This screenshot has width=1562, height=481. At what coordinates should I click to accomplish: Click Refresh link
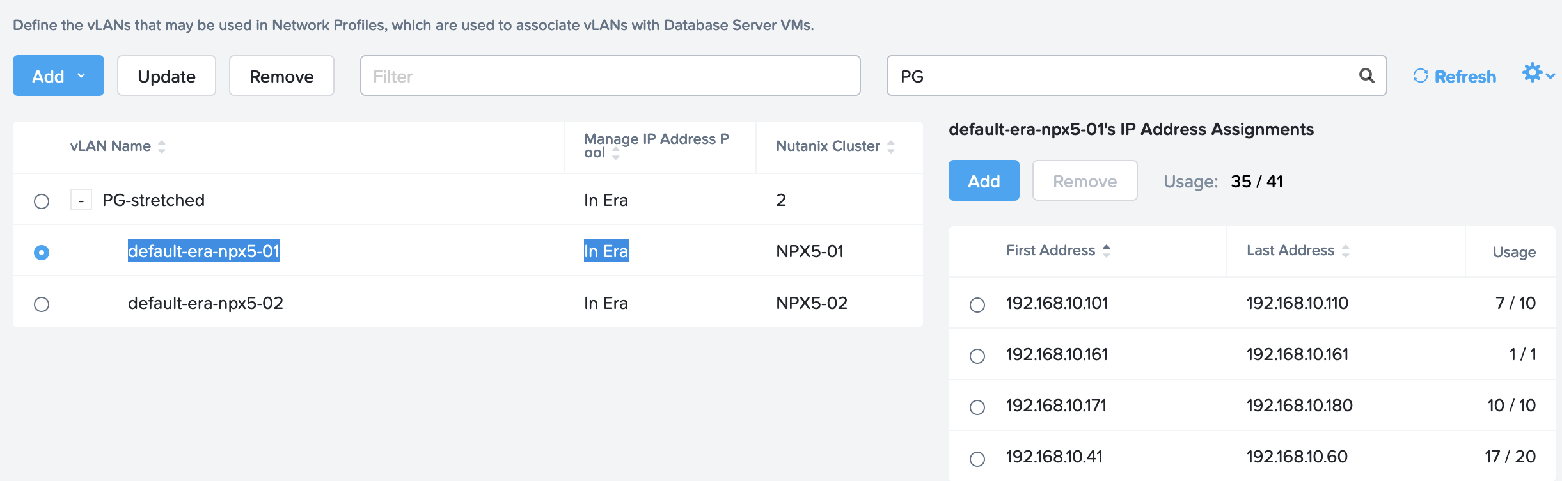coord(1455,76)
